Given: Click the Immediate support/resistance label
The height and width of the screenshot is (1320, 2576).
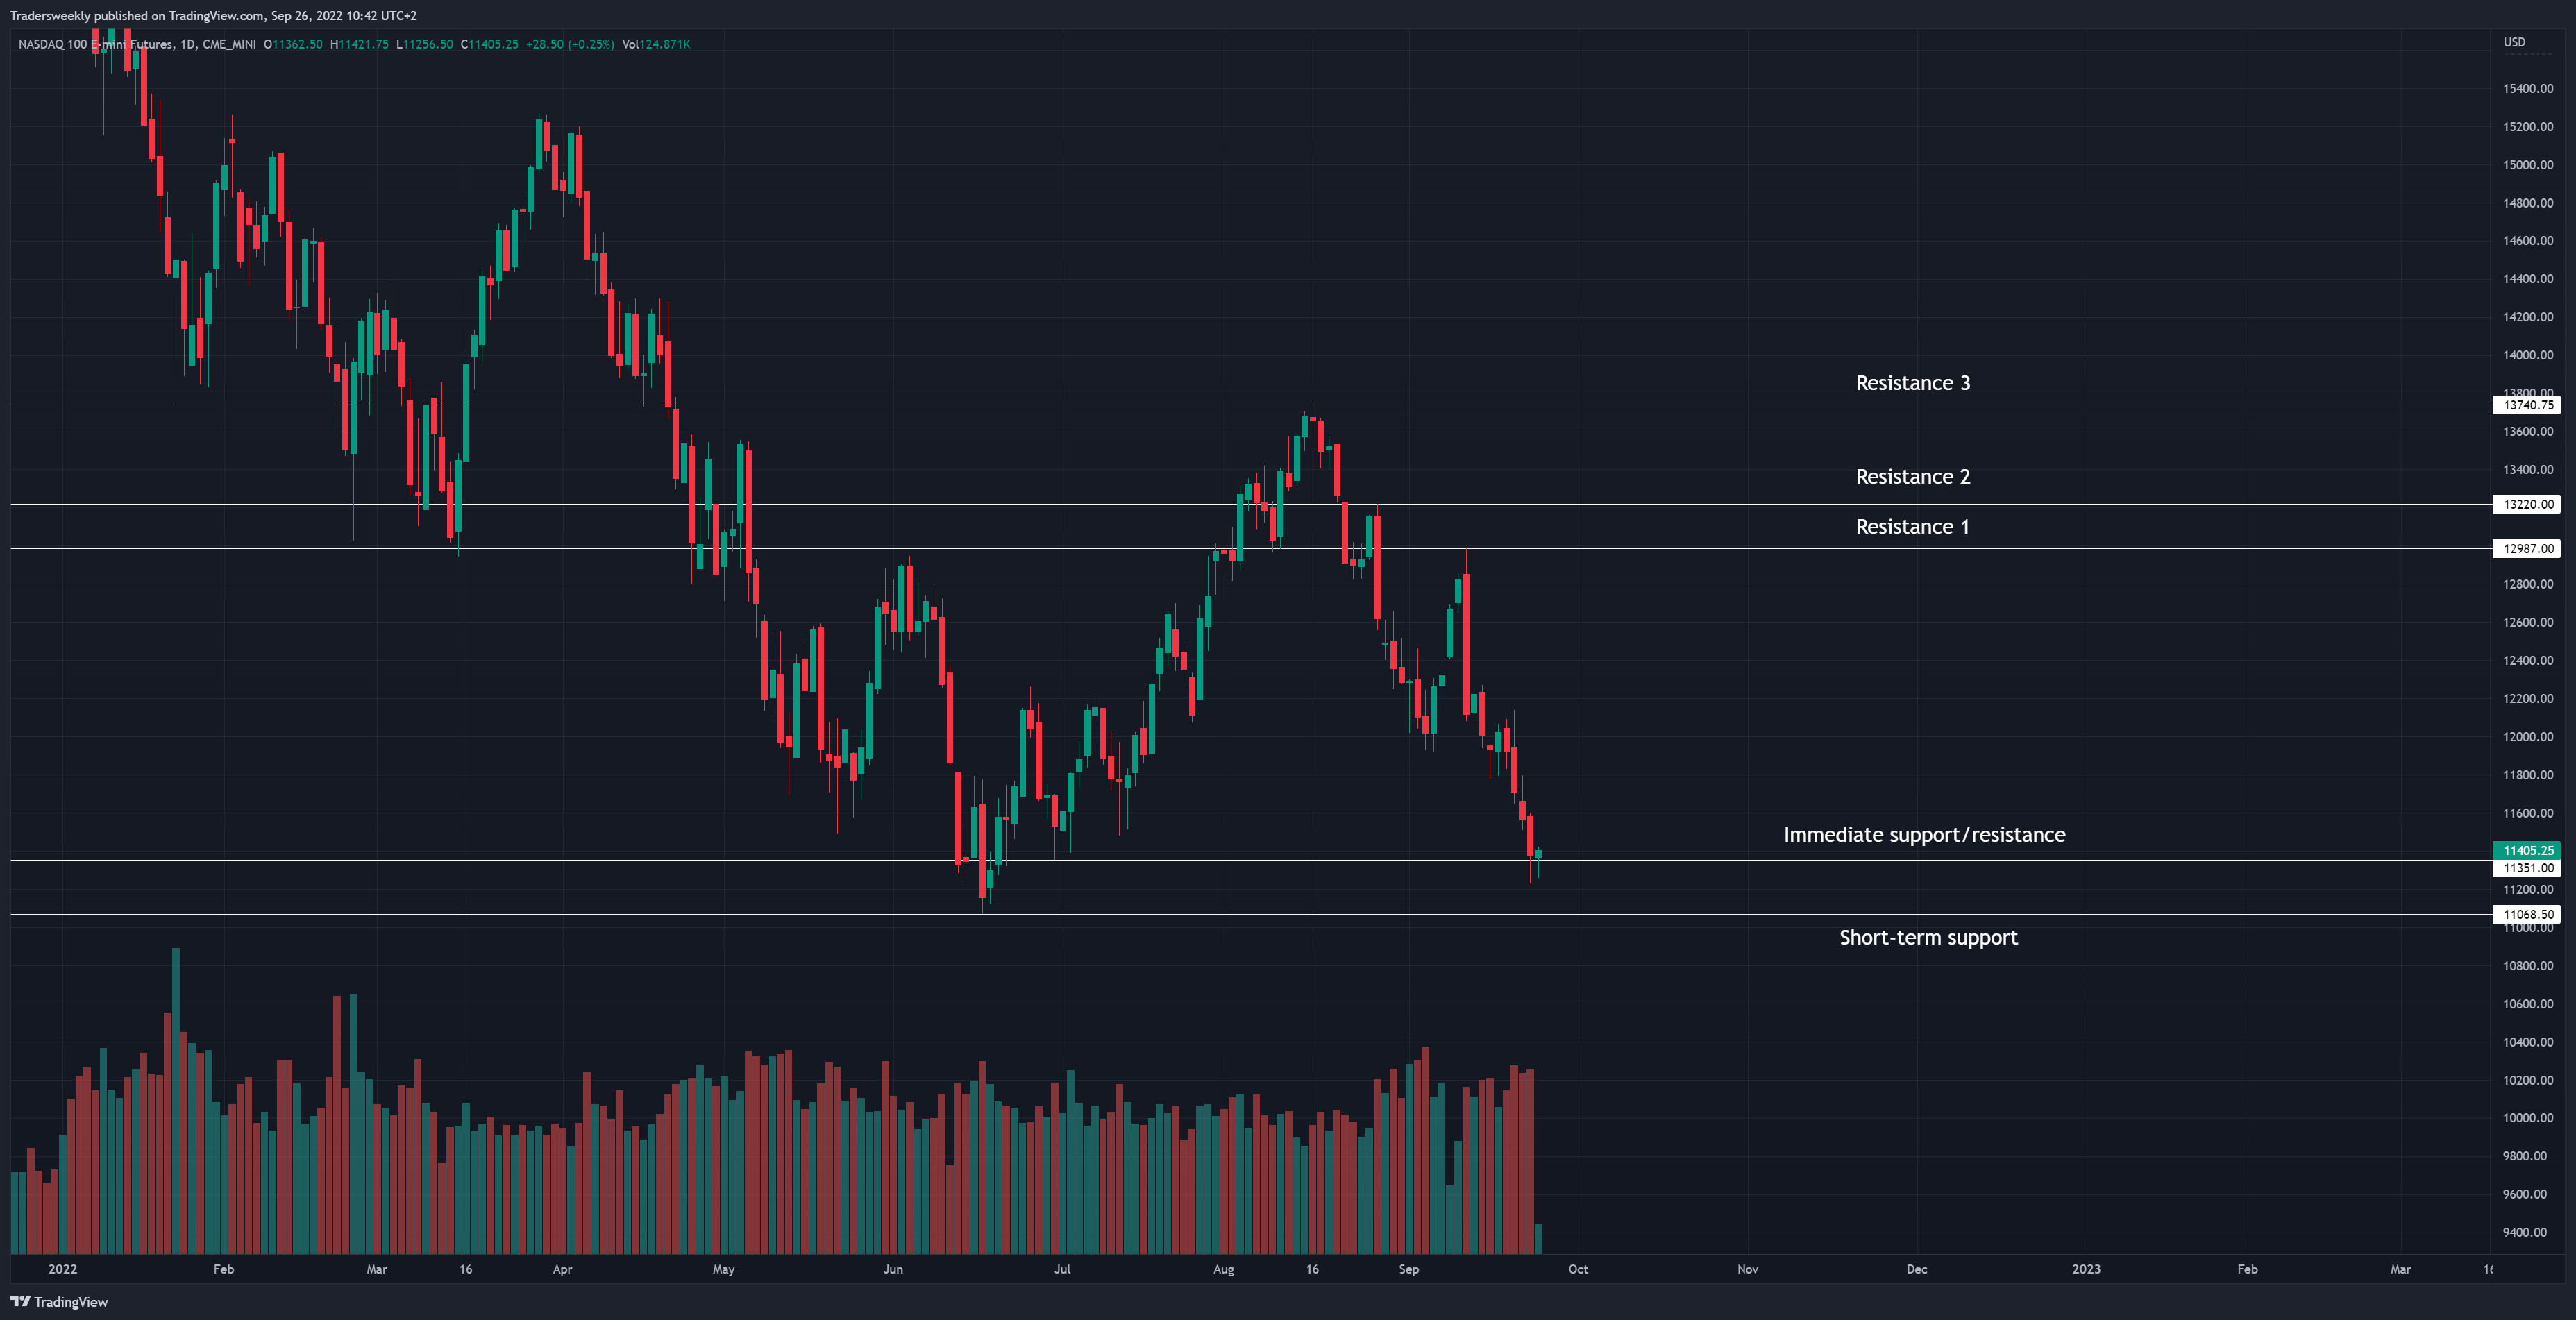Looking at the screenshot, I should [x=1924, y=835].
